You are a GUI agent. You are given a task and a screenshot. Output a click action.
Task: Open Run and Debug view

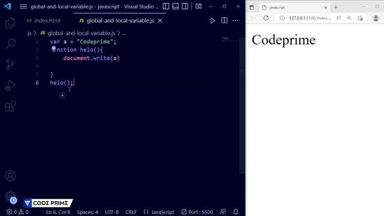point(10,85)
